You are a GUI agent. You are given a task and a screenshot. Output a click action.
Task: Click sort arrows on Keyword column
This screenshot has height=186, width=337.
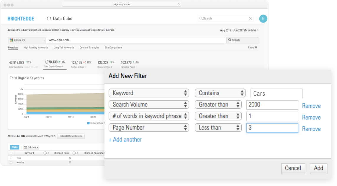point(49,153)
